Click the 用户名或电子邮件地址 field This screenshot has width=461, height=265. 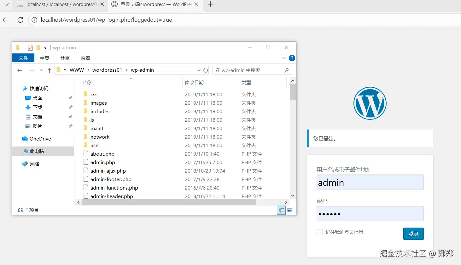click(370, 182)
